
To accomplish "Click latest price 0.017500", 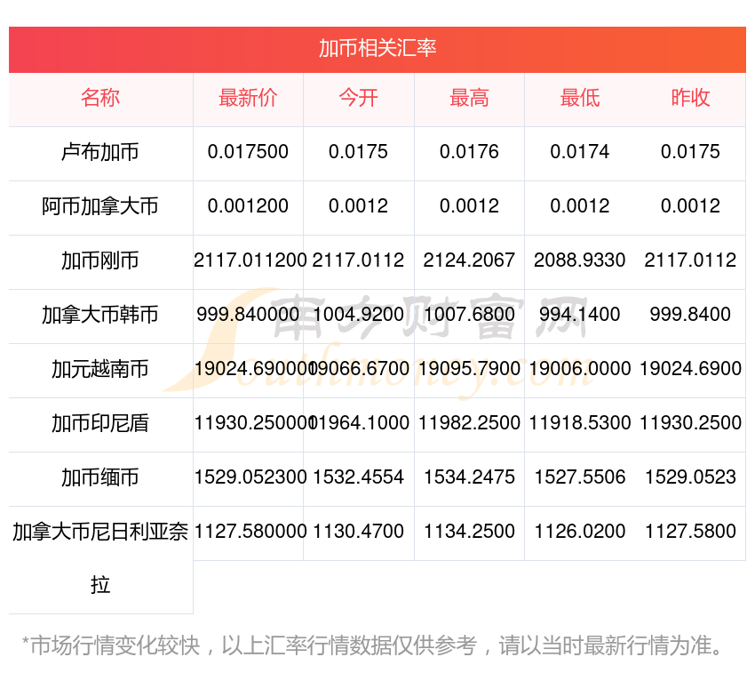I will (x=248, y=152).
